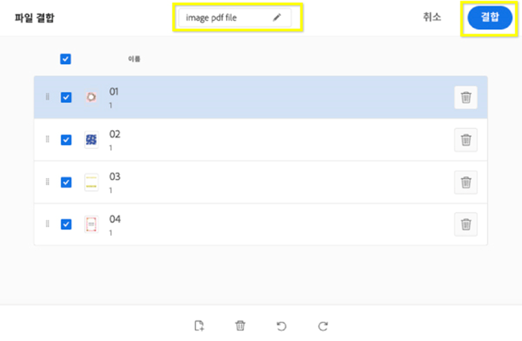Uncheck the checkbox for file 02
Image resolution: width=522 pixels, height=341 pixels.
[66, 140]
